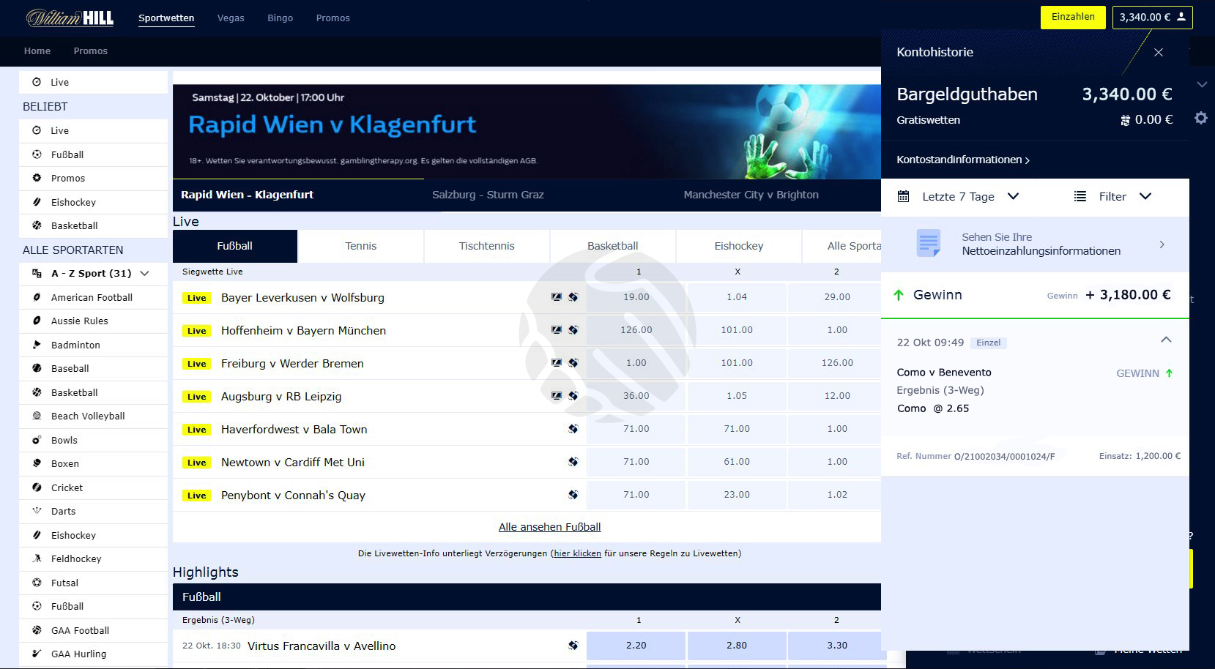Open the Filter dropdown chevron

tap(1145, 196)
